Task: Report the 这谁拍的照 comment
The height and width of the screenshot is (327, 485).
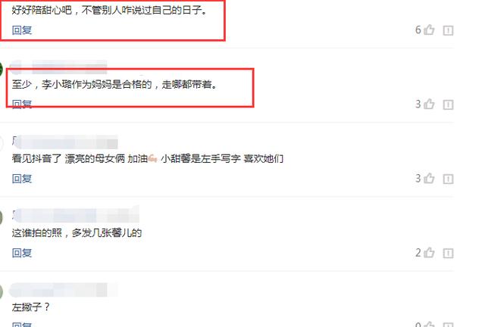Action: (448, 253)
